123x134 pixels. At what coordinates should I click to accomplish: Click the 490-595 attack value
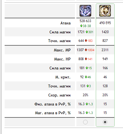pos(105,23)
